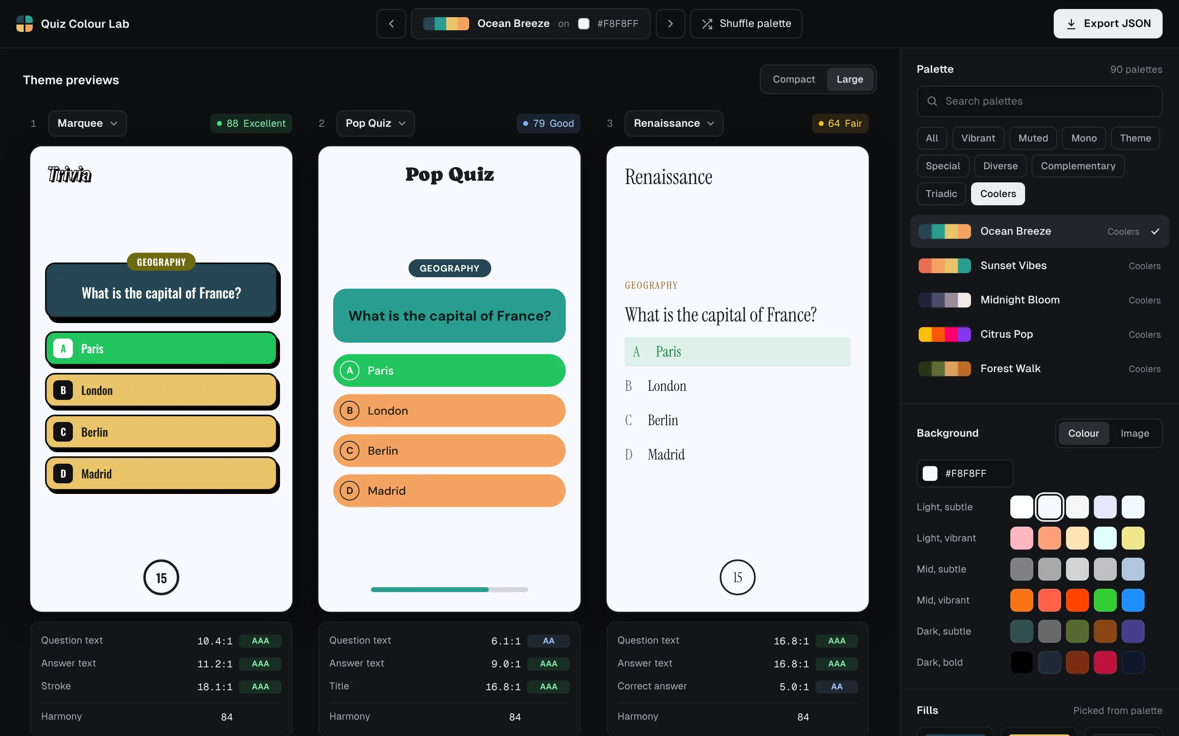The image size is (1179, 736).
Task: Click the progress bar in Pop Quiz preview
Action: (x=449, y=590)
